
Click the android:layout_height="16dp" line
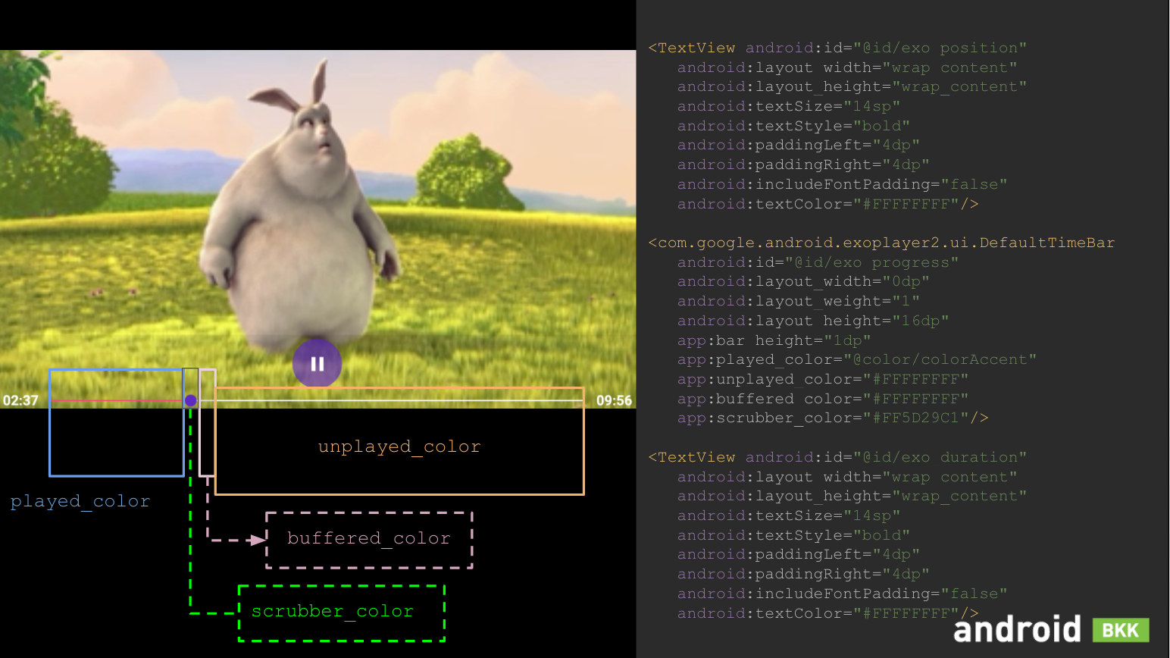pyautogui.click(x=813, y=321)
